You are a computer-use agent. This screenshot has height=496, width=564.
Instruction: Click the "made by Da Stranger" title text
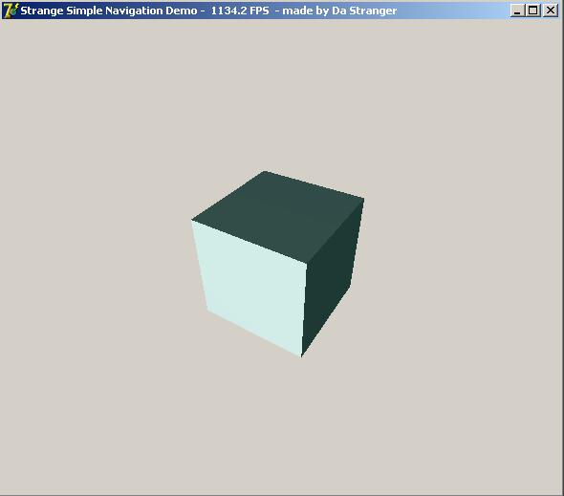coord(339,11)
